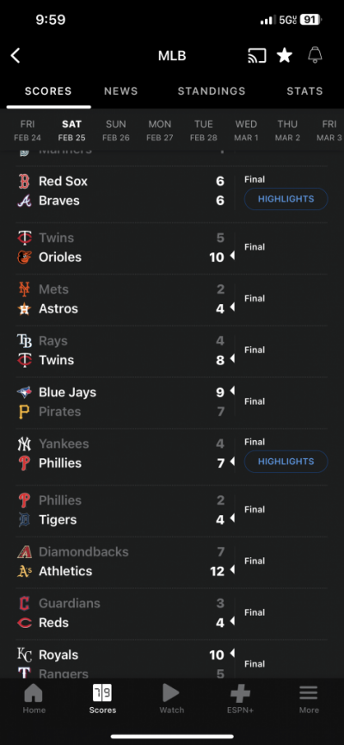
Task: Open the Home tab icon
Action: pyautogui.click(x=34, y=693)
